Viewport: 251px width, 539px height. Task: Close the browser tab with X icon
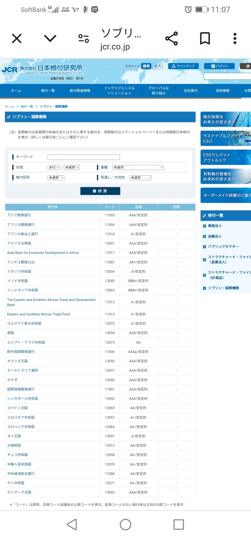click(17, 39)
